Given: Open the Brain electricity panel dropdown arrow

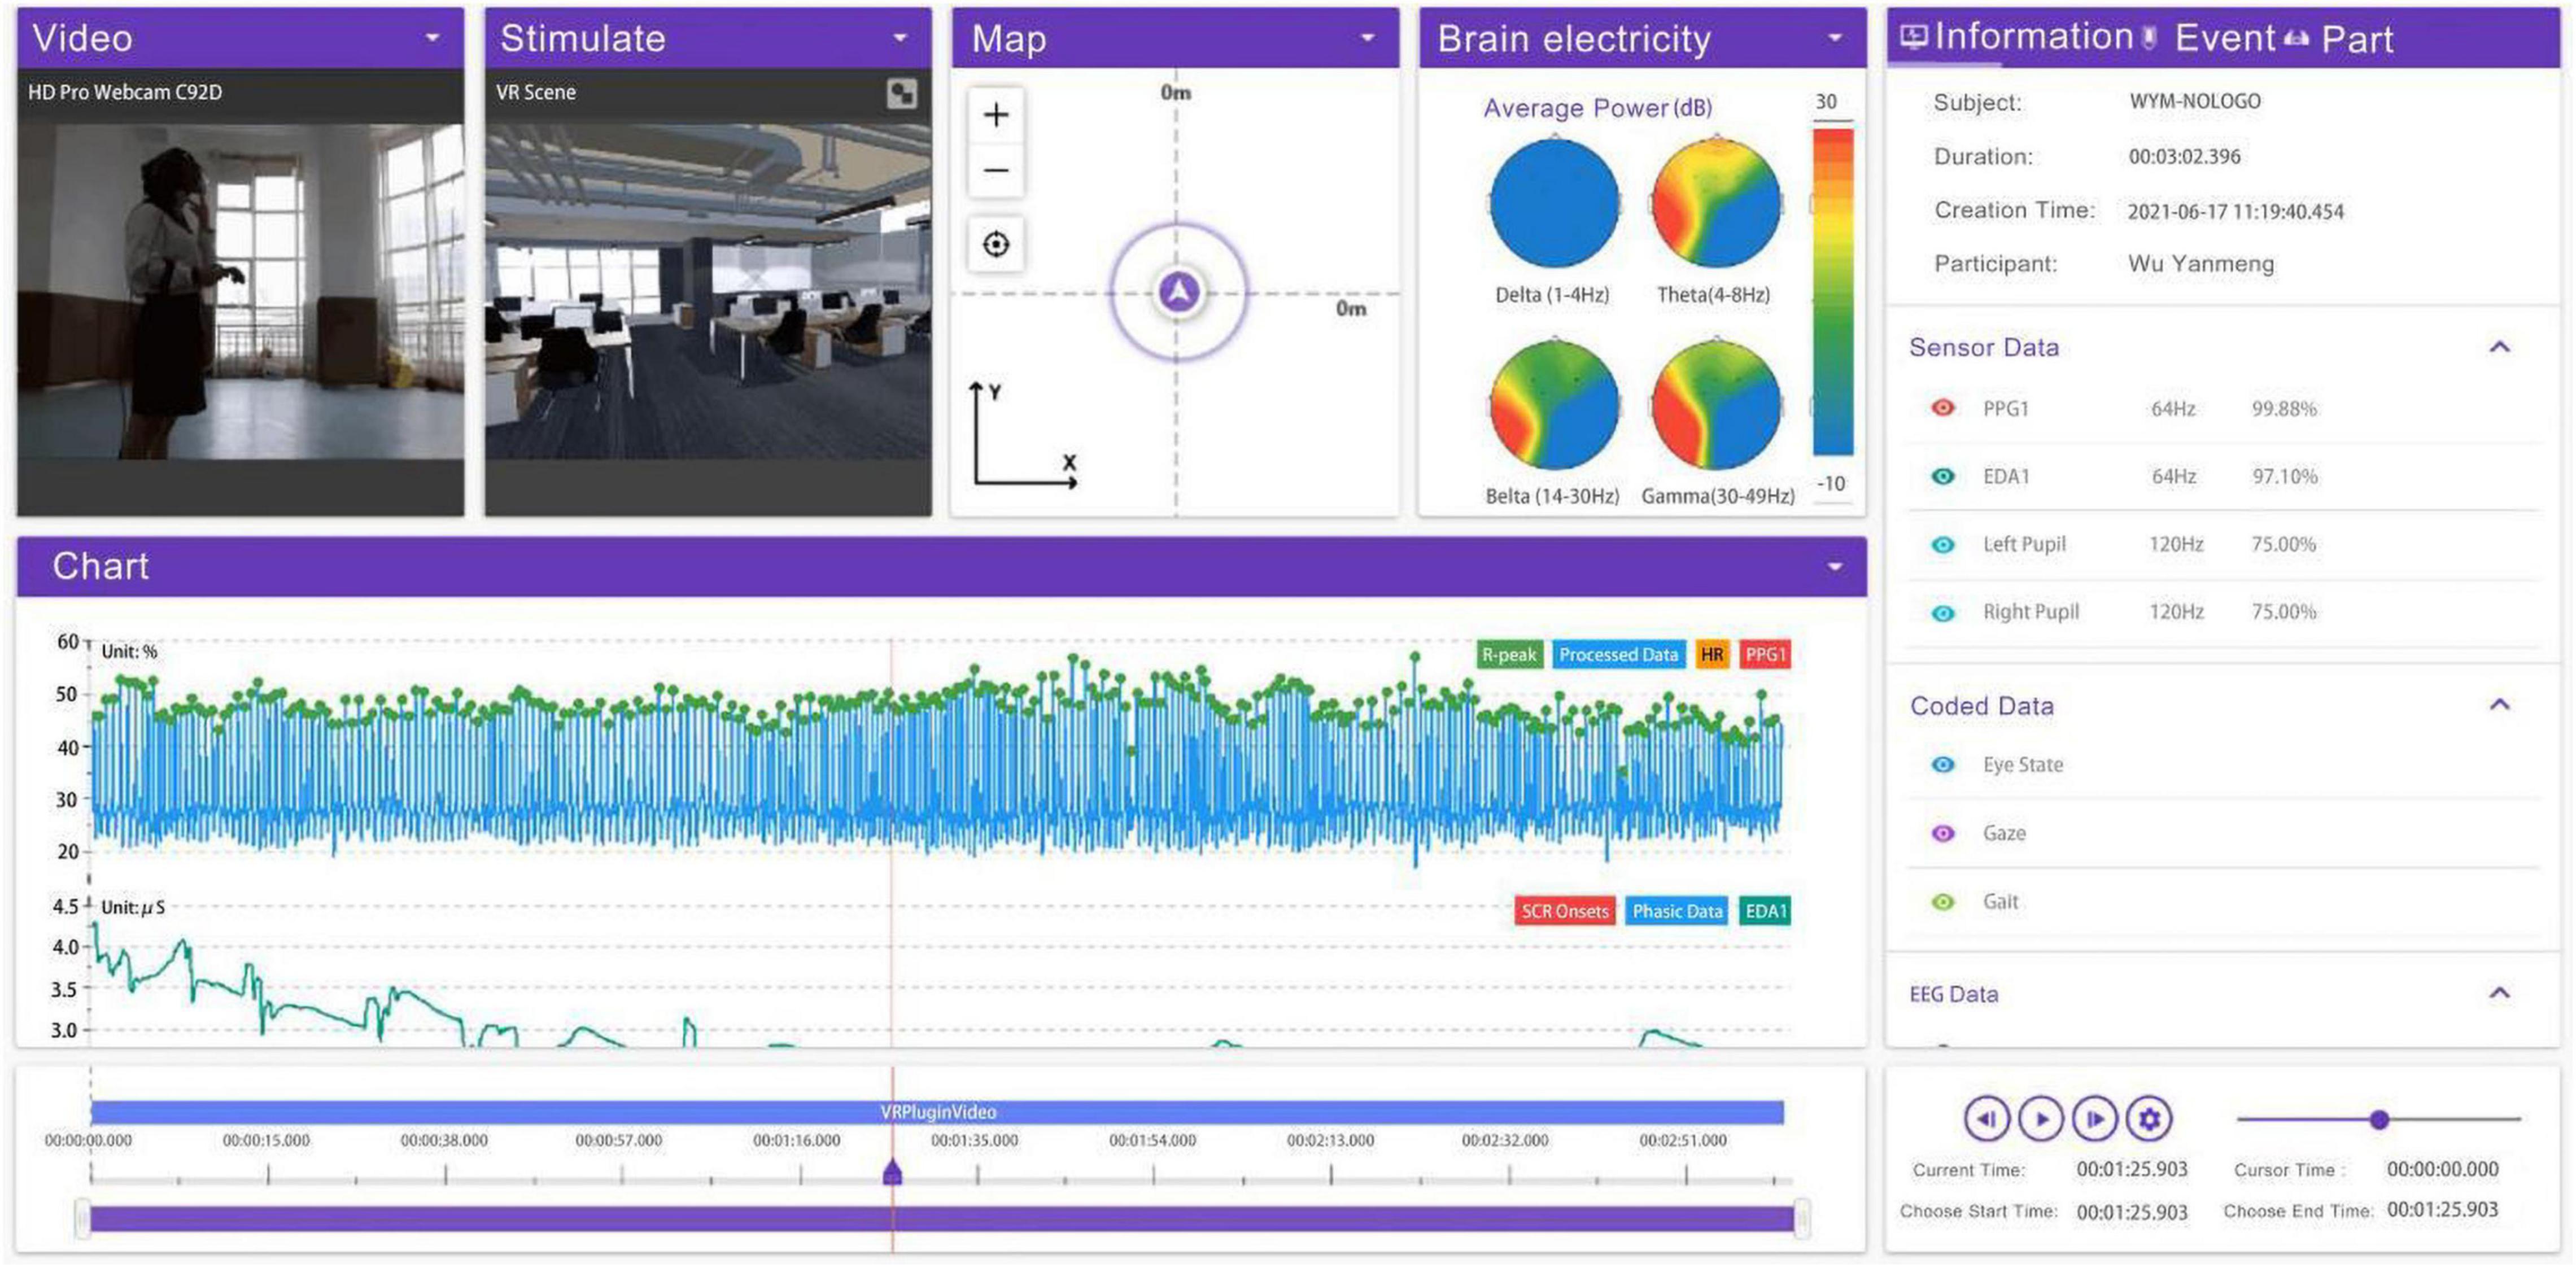Looking at the screenshot, I should (x=1835, y=38).
